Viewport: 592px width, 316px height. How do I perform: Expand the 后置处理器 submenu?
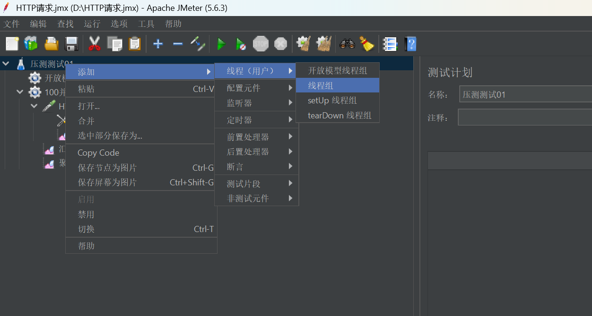point(256,151)
